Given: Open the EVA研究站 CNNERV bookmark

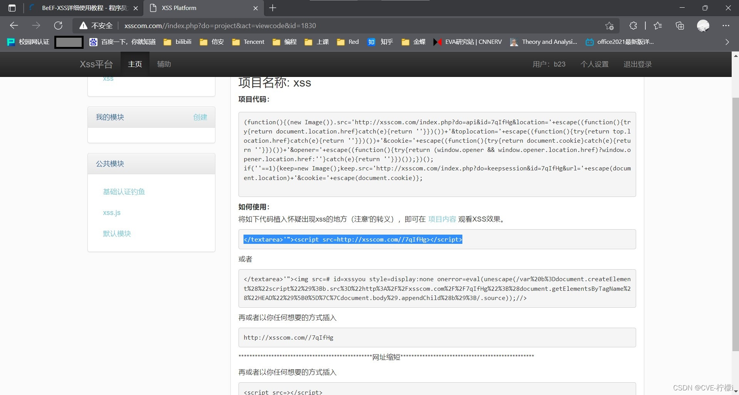Looking at the screenshot, I should click(x=467, y=42).
